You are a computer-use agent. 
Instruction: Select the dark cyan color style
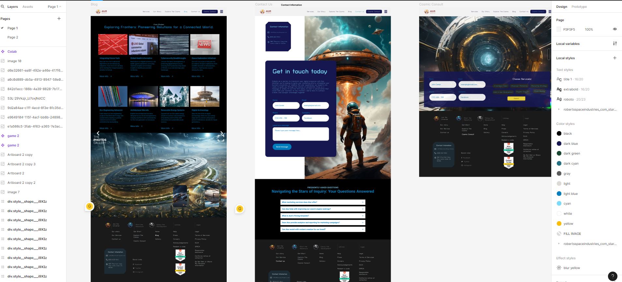[571, 163]
